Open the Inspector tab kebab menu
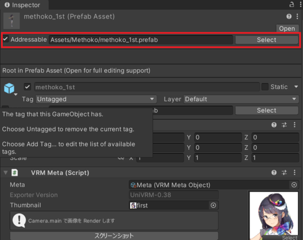The height and width of the screenshot is (240, 303). click(301, 4)
